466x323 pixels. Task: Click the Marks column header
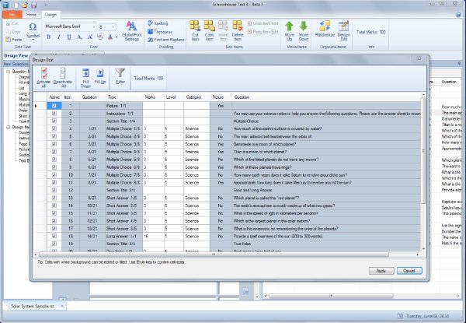tap(153, 97)
